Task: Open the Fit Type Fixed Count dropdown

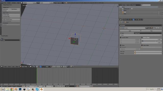Action: 148,33
